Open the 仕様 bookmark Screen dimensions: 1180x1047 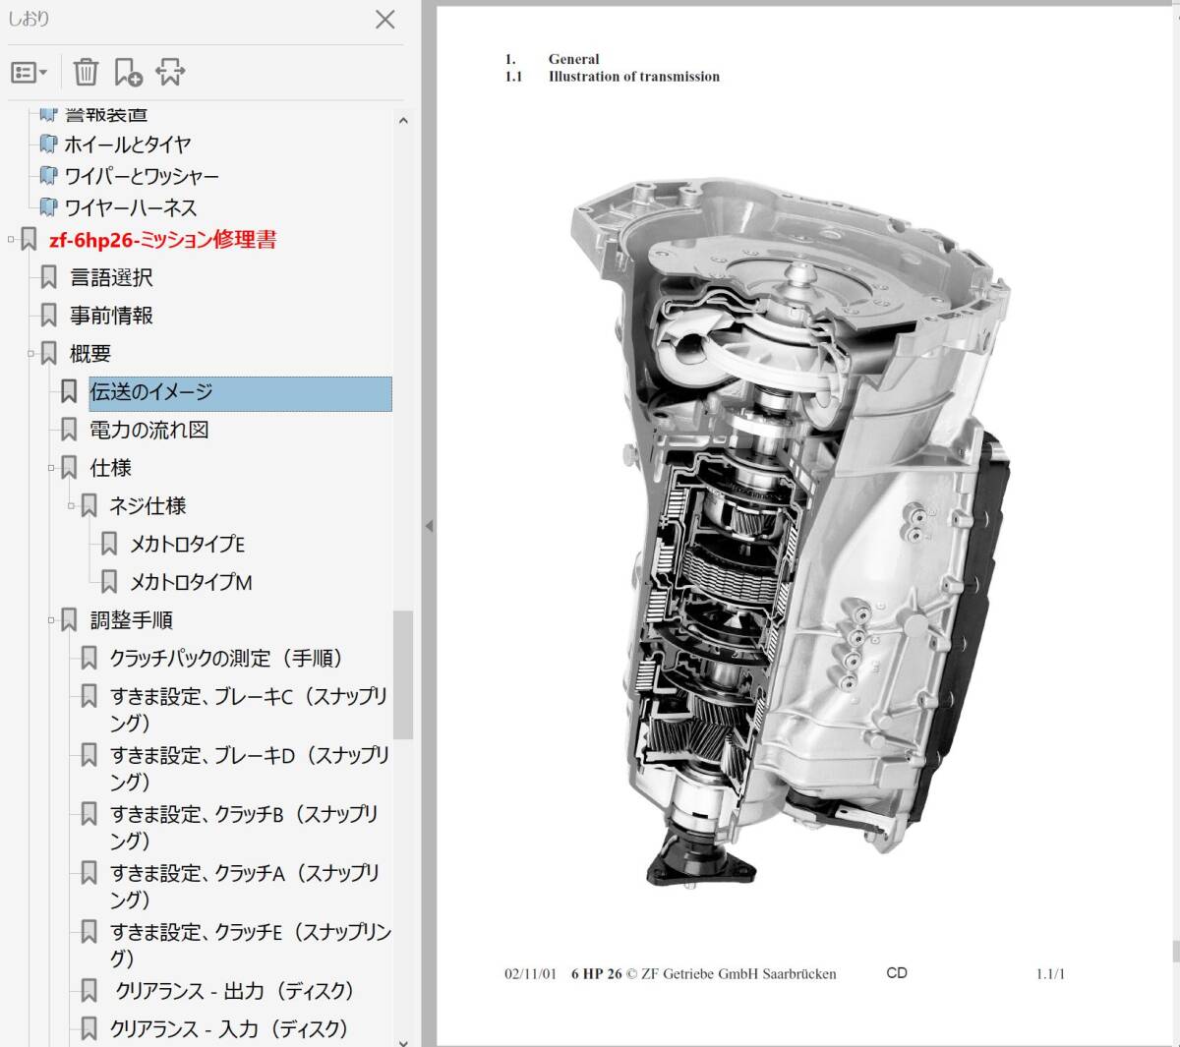110,468
